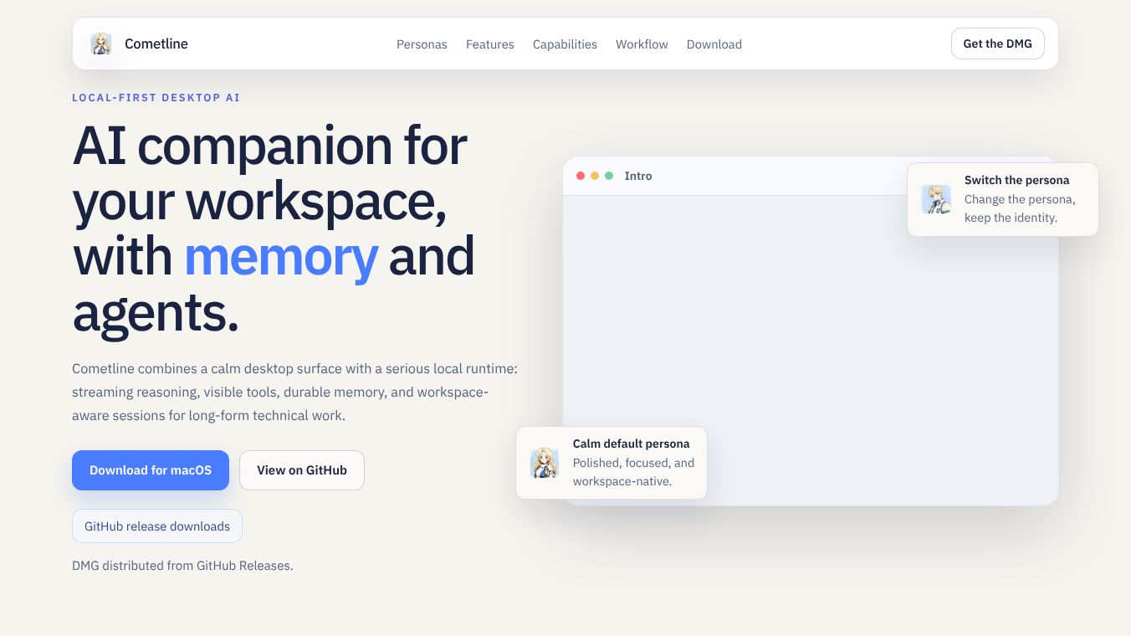Go to the Features section
The height and width of the screenshot is (636, 1131).
pos(490,44)
